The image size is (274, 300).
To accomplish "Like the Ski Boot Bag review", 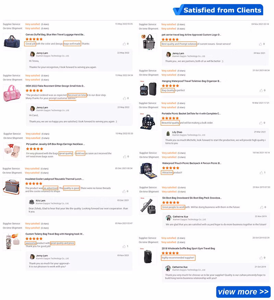I will click(262, 207).
